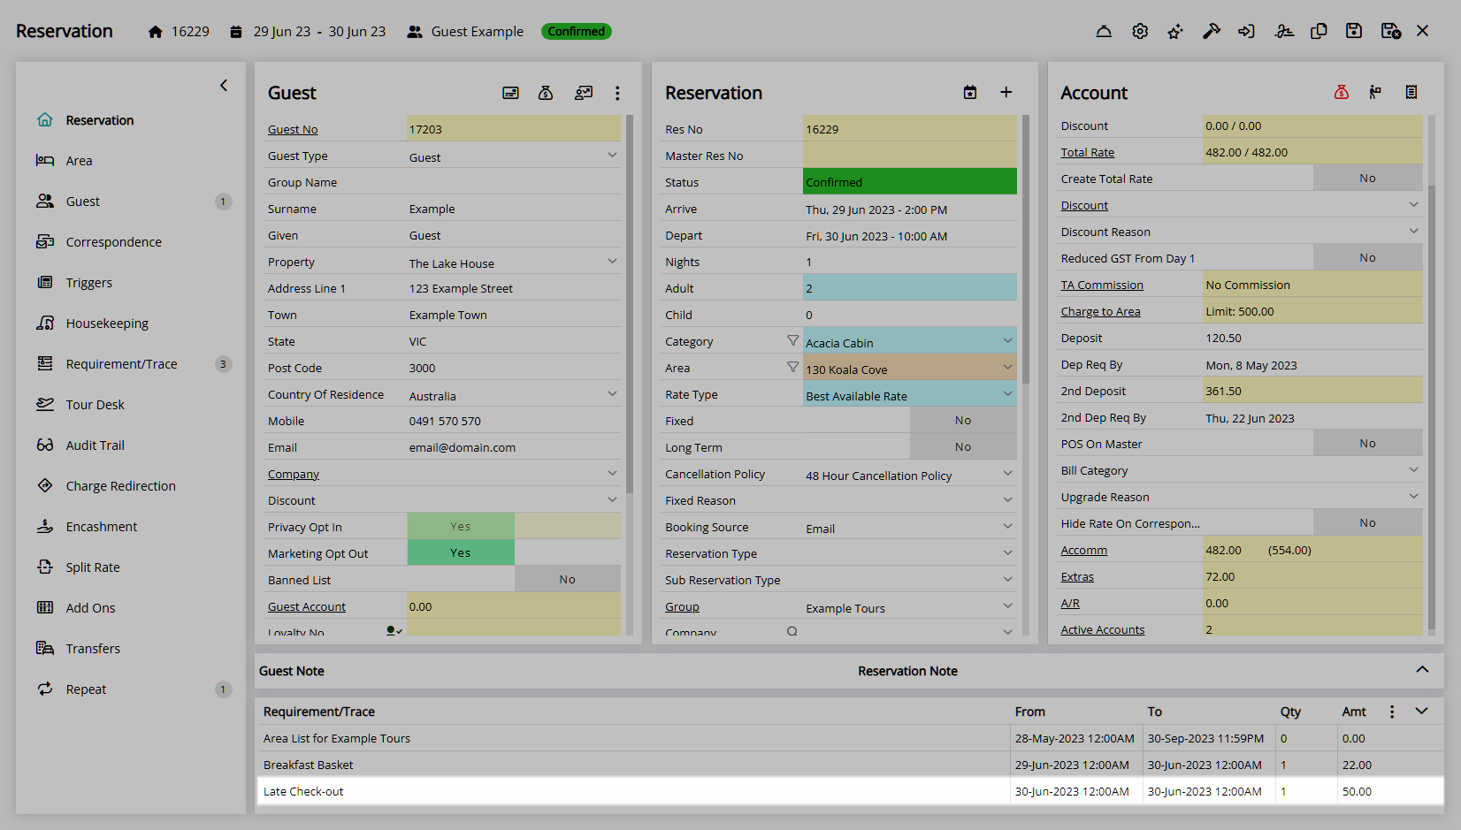Click the Loyalty No person-check icon
This screenshot has width=1461, height=830.
394,630
